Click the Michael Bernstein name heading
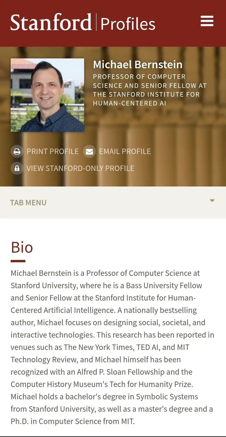 [138, 65]
